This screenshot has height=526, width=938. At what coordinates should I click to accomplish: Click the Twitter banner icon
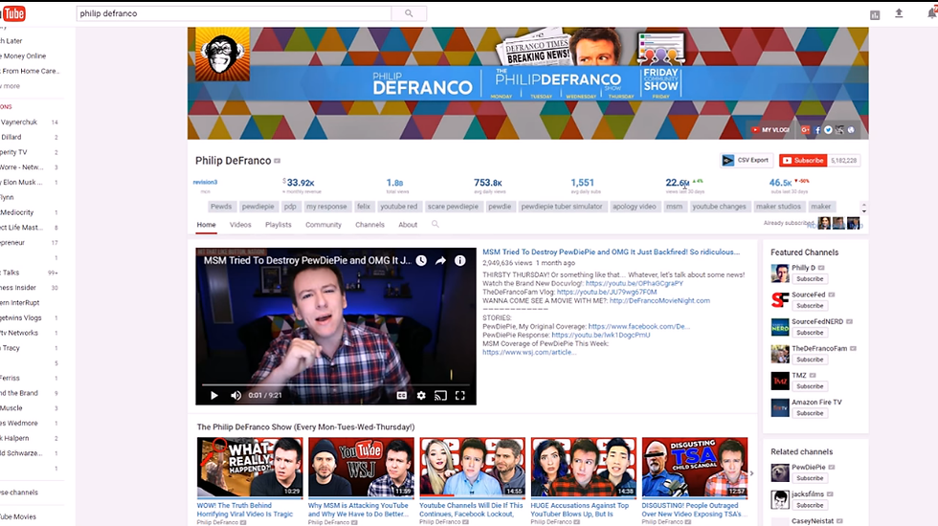(828, 130)
